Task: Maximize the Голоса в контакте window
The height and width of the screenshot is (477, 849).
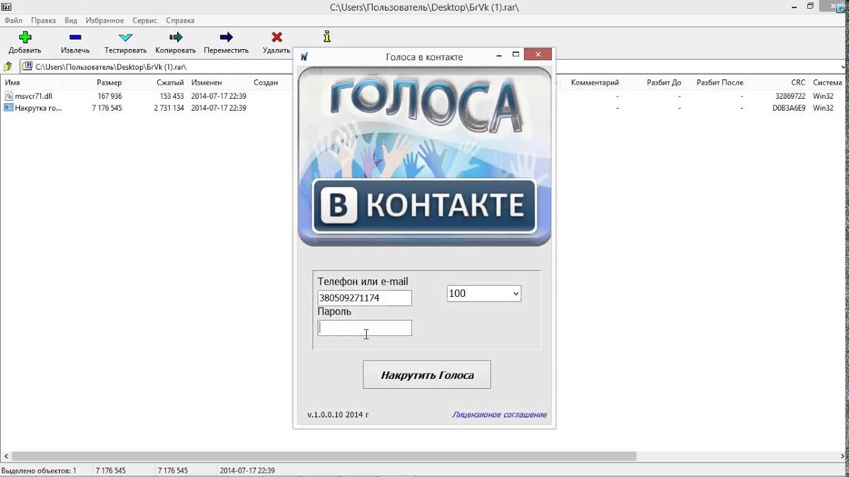Action: point(515,55)
